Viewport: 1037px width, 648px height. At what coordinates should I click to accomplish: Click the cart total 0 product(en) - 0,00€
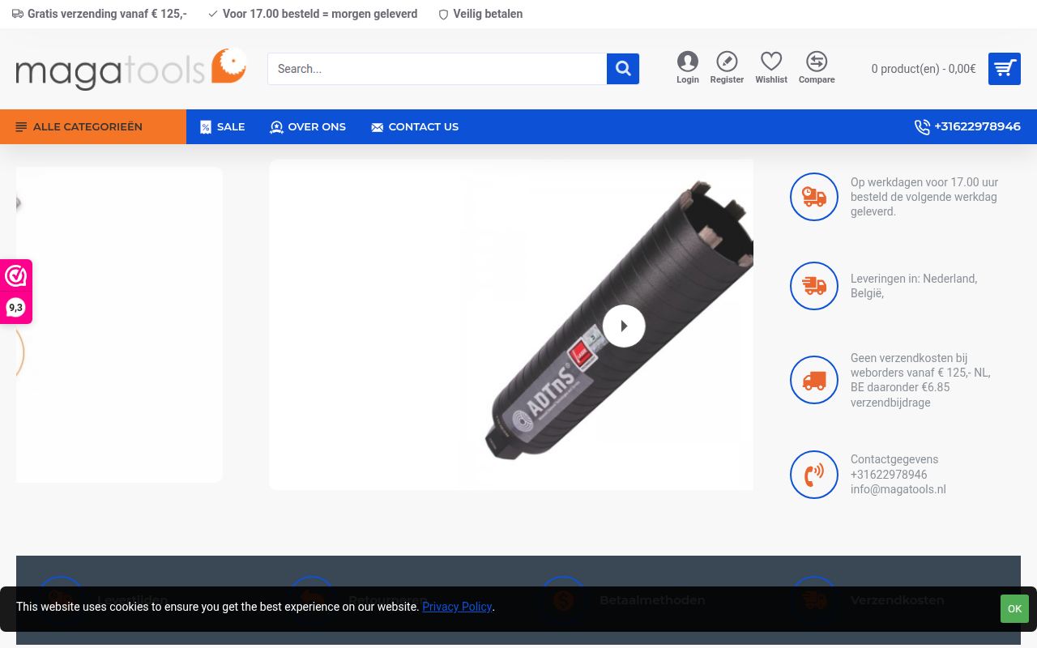[x=924, y=69]
